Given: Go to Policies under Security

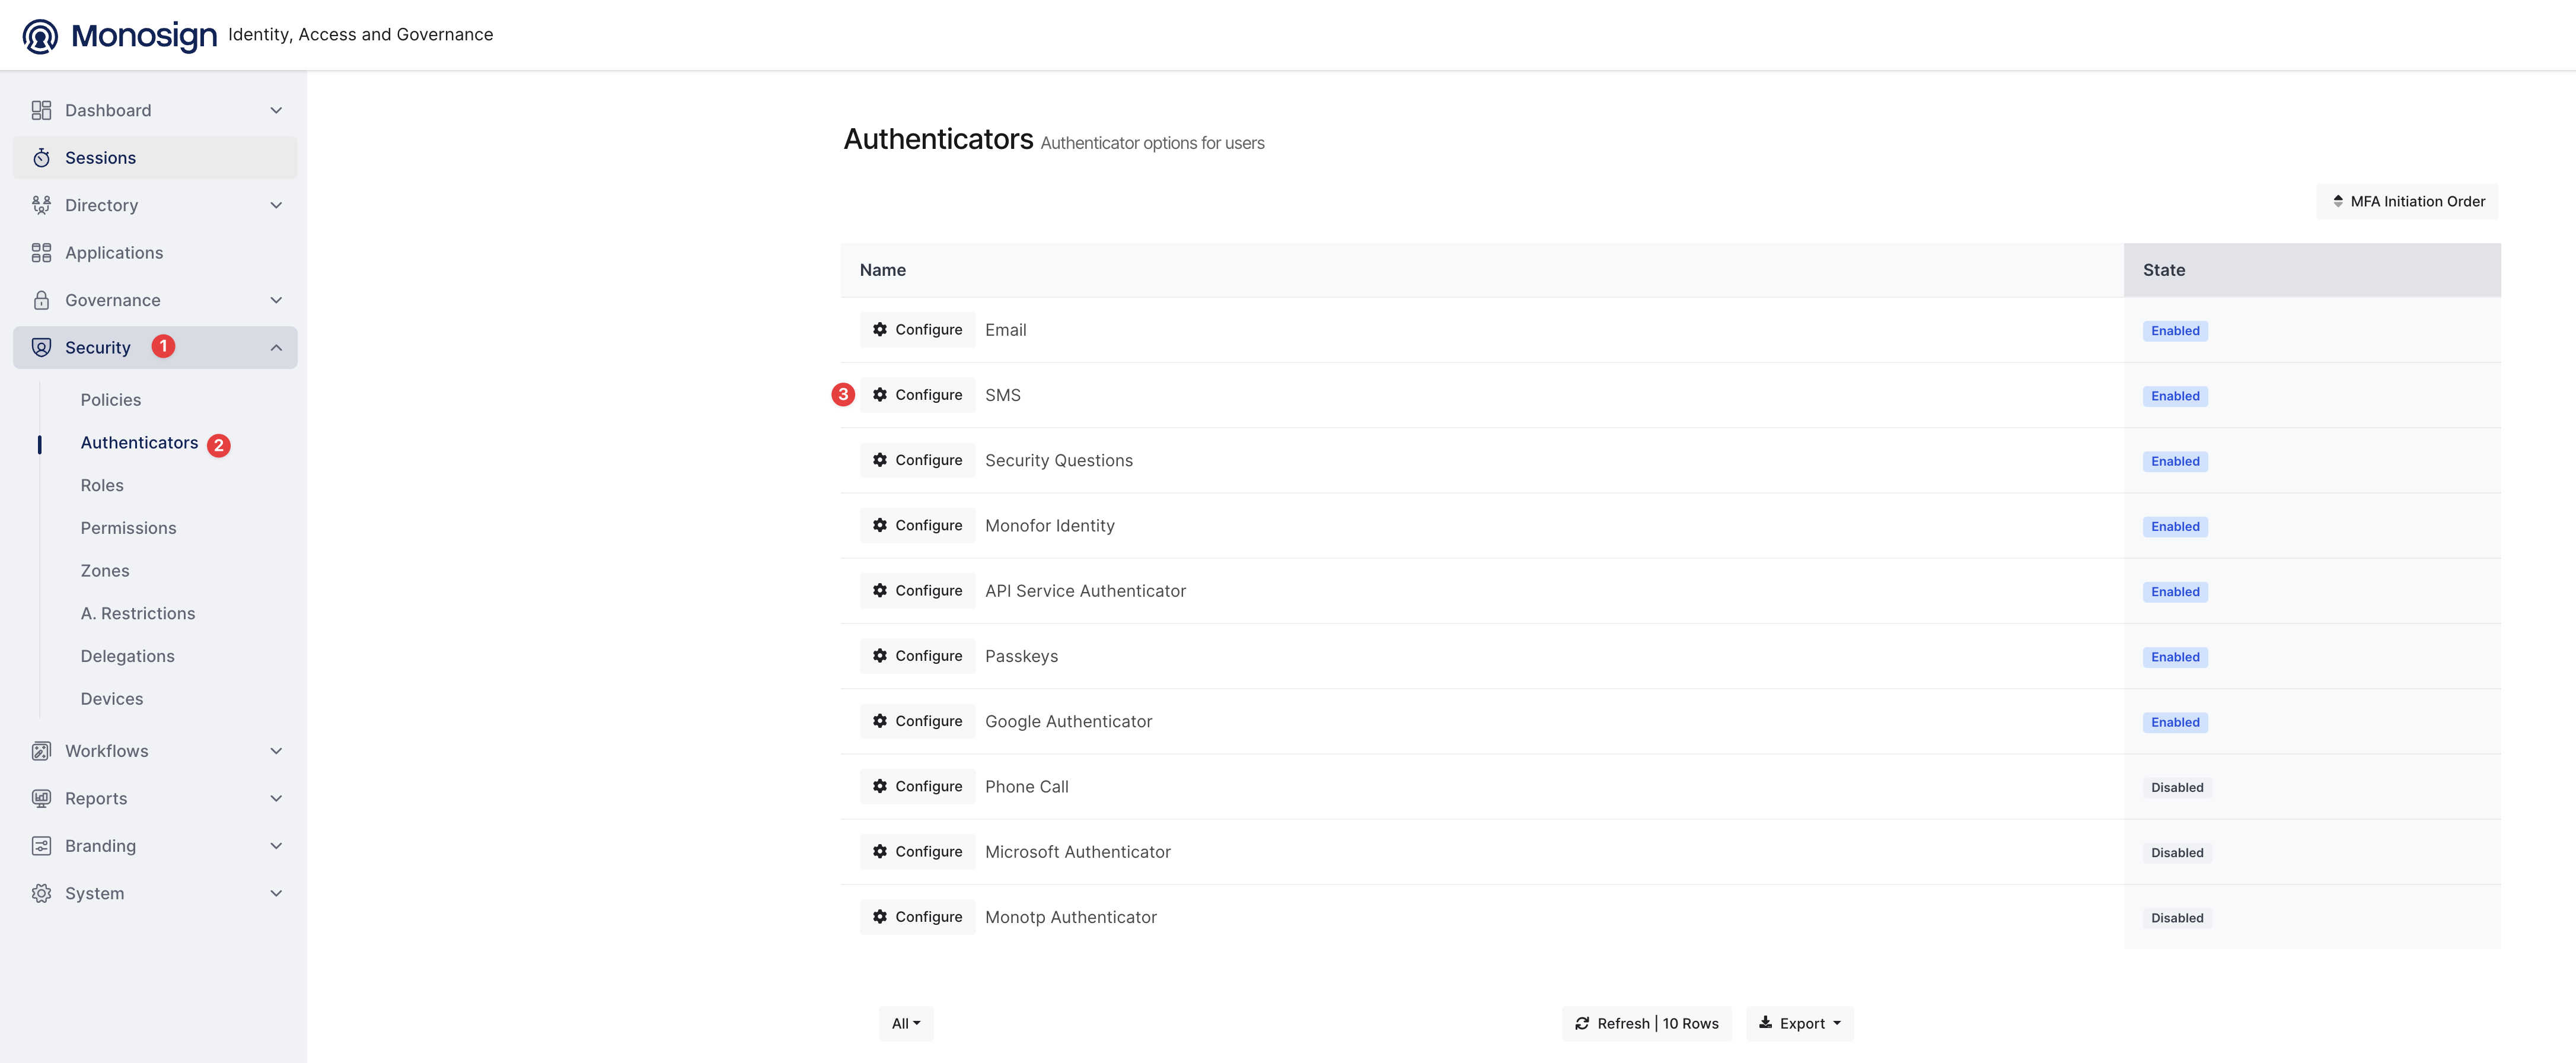Looking at the screenshot, I should (x=111, y=400).
